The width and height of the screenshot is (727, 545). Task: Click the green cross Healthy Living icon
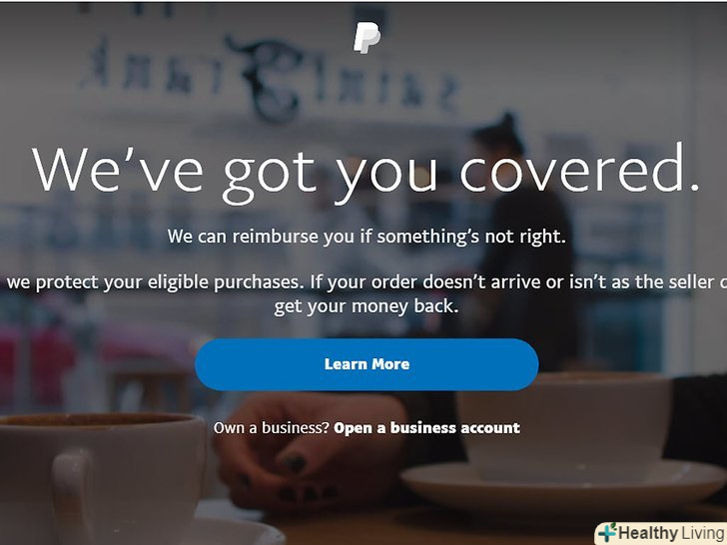pos(607,533)
